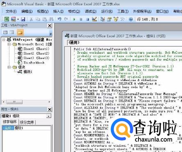The width and height of the screenshot is (182, 152).
Task: Click the Break pause icon in the toolbar
Action: pyautogui.click(x=81, y=19)
